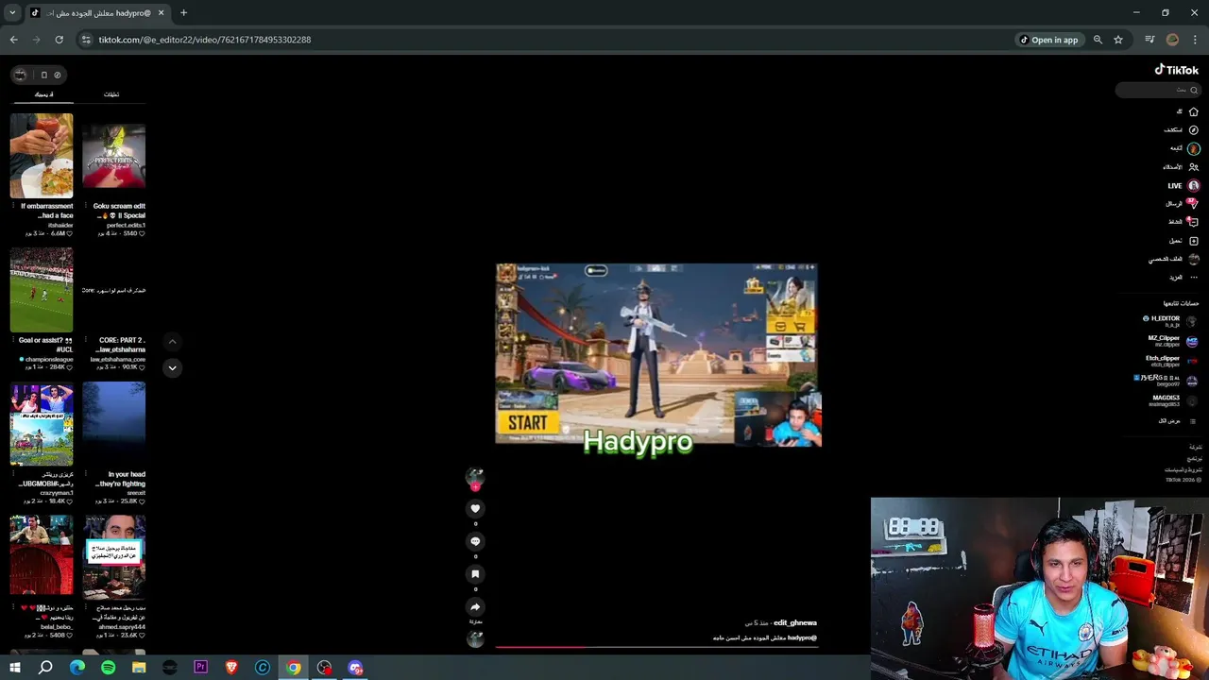Open the CORE: PART 2 video
Viewport: 1209px width, 680px height.
113,290
